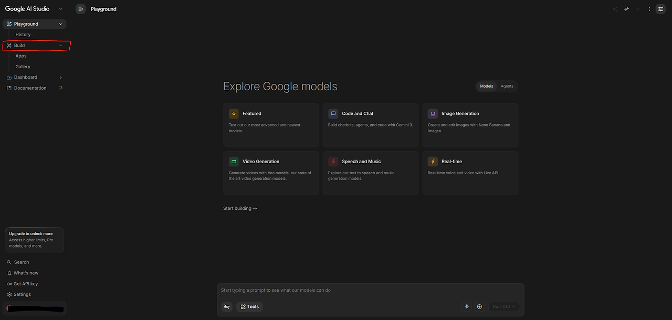The image size is (672, 320).
Task: Collapse the Build section chevron
Action: (x=60, y=46)
